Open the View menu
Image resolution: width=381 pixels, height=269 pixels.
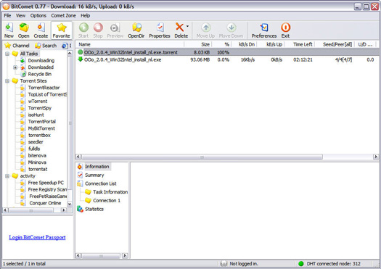point(20,15)
